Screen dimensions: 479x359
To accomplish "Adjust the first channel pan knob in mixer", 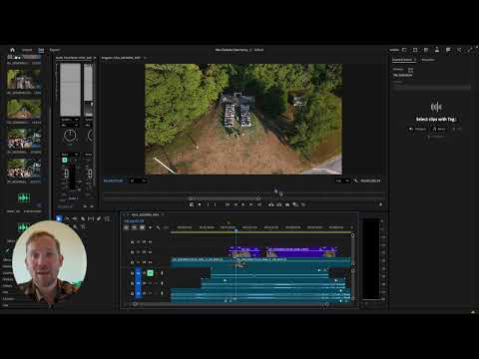I will tap(70, 136).
